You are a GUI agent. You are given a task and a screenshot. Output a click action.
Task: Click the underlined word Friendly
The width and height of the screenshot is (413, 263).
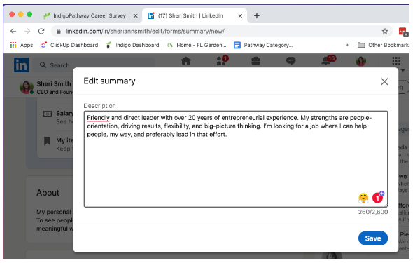tap(98, 118)
